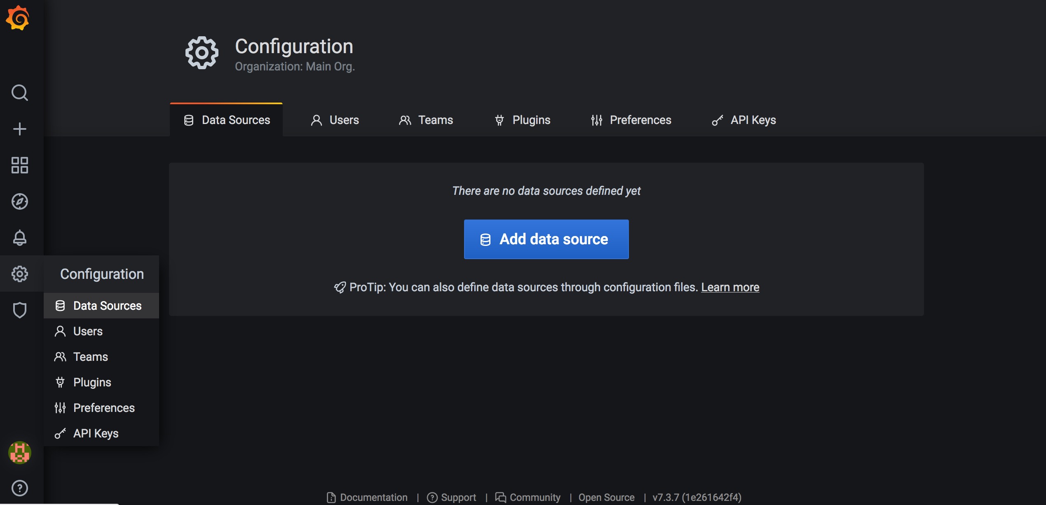
Task: Click the Server Admin shield icon
Action: (x=19, y=310)
